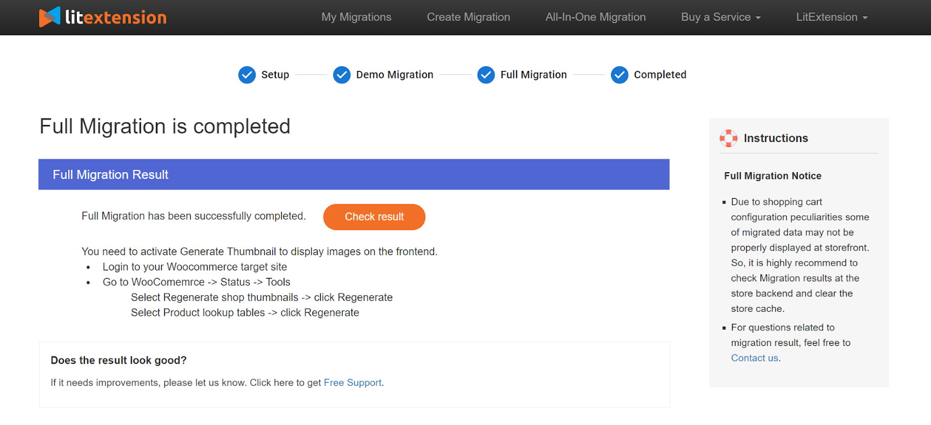Viewport: 931px width, 425px height.
Task: Select the Full Migration step label
Action: (534, 75)
